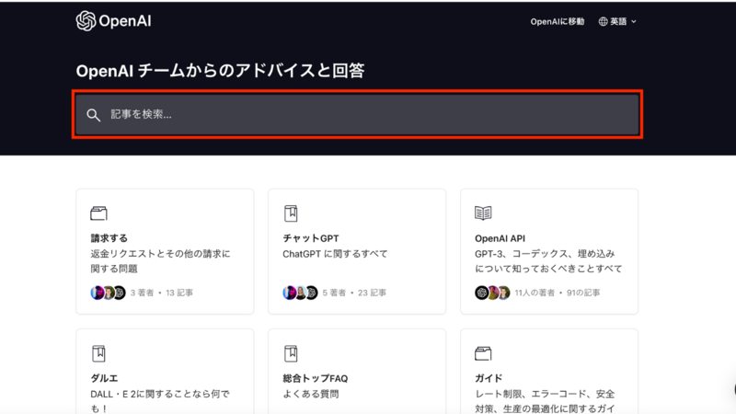Click the GPT-3、コーデックス description text
Screen dimensions: 736x414
[x=548, y=261]
